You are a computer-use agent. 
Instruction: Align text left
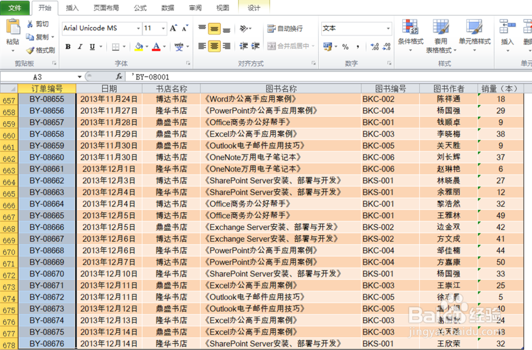(x=202, y=46)
